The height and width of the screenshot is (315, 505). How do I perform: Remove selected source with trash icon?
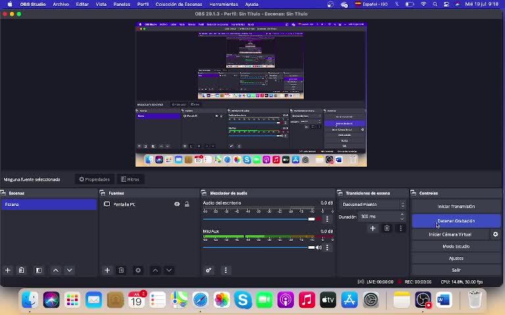pyautogui.click(x=121, y=270)
